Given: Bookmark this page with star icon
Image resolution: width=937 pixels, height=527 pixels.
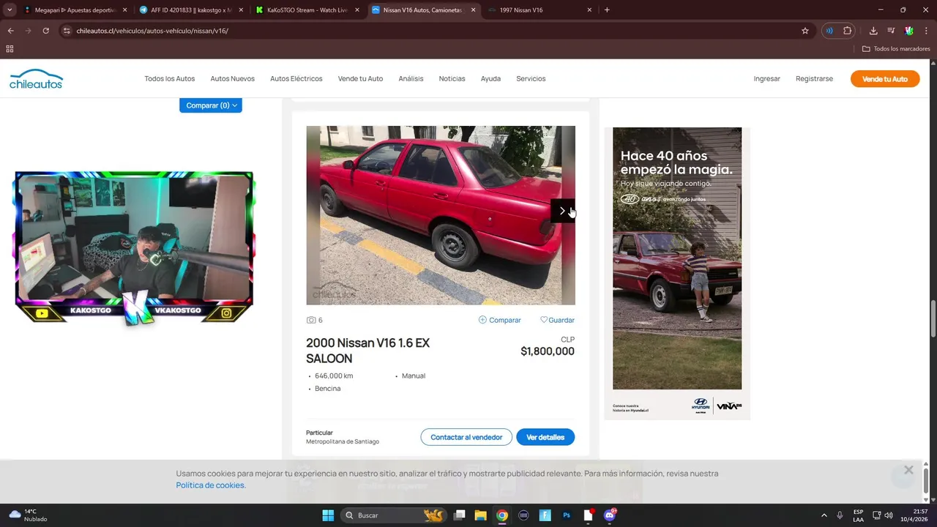Looking at the screenshot, I should pyautogui.click(x=805, y=31).
